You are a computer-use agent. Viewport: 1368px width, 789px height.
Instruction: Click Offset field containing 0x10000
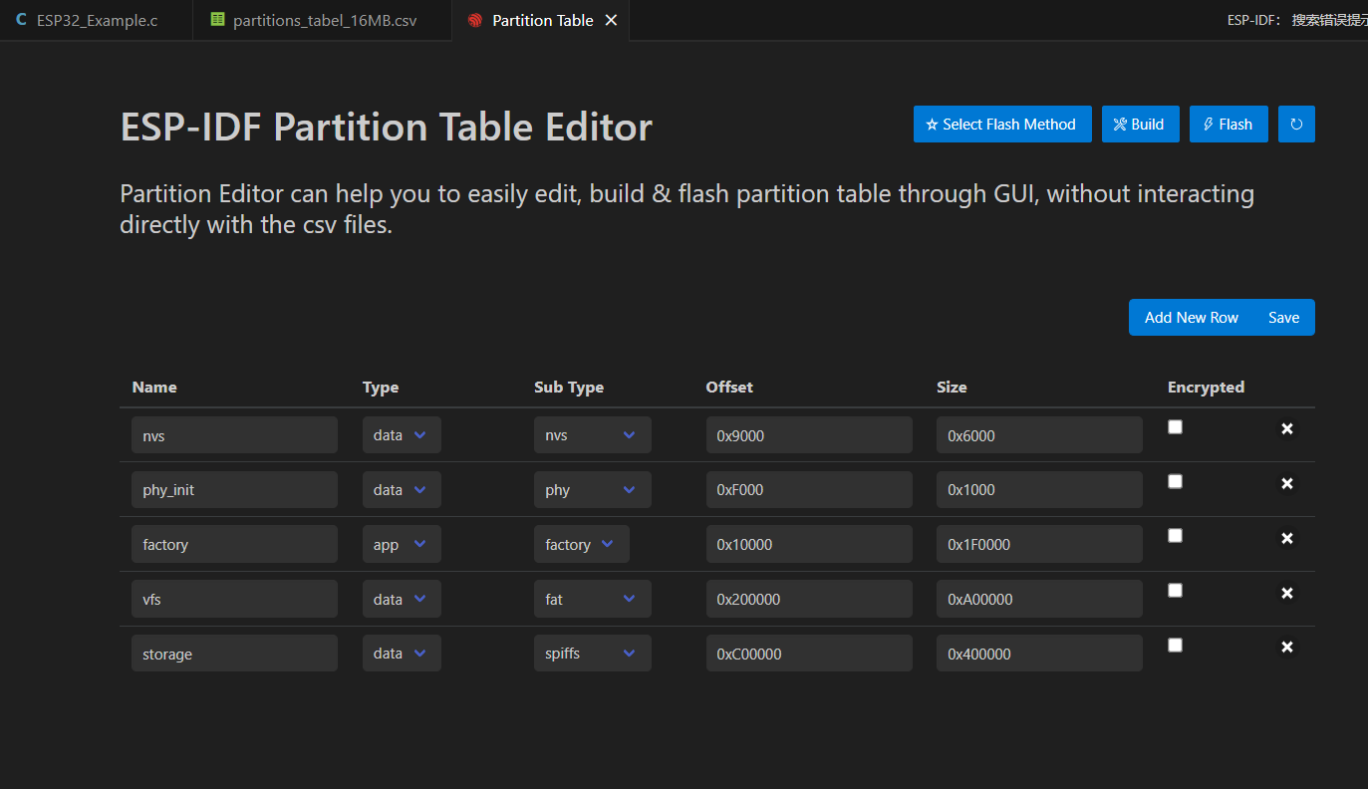pos(809,545)
